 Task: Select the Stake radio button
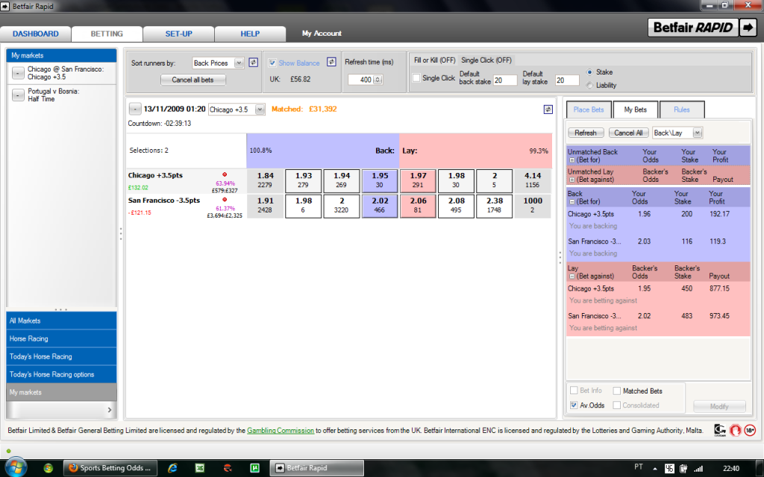click(x=589, y=72)
